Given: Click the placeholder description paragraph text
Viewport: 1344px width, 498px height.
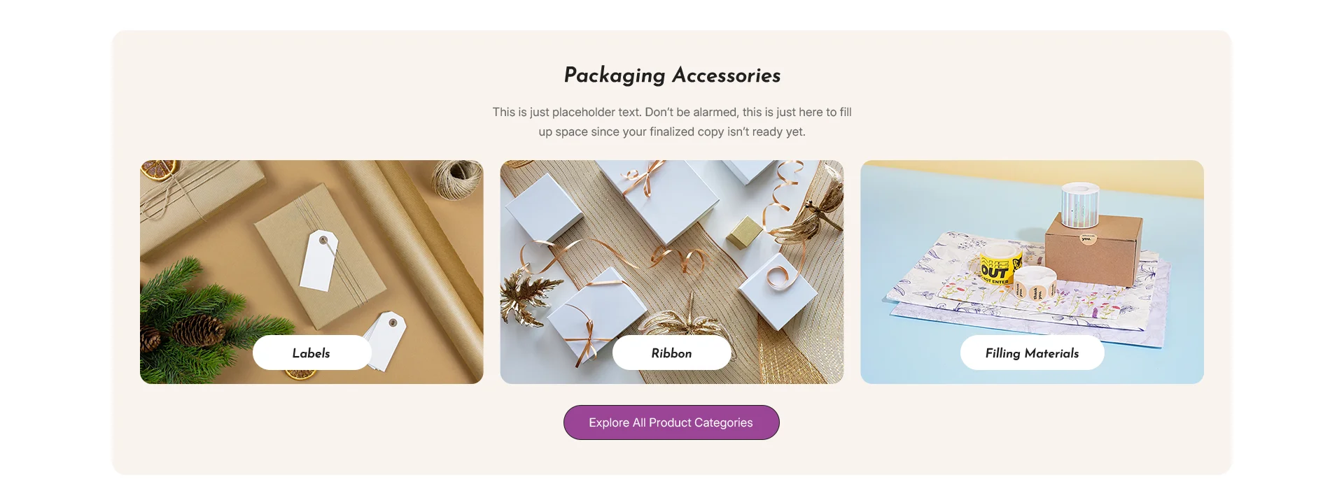Looking at the screenshot, I should tap(672, 122).
